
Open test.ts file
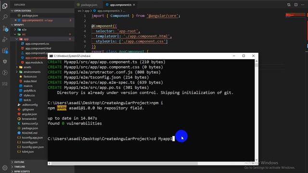(x=27, y=100)
